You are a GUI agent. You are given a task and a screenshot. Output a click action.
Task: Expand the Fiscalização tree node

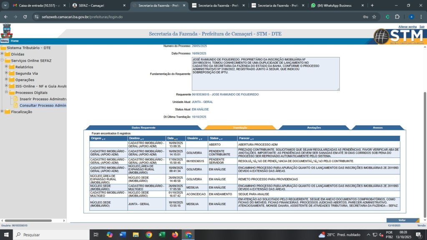2,112
